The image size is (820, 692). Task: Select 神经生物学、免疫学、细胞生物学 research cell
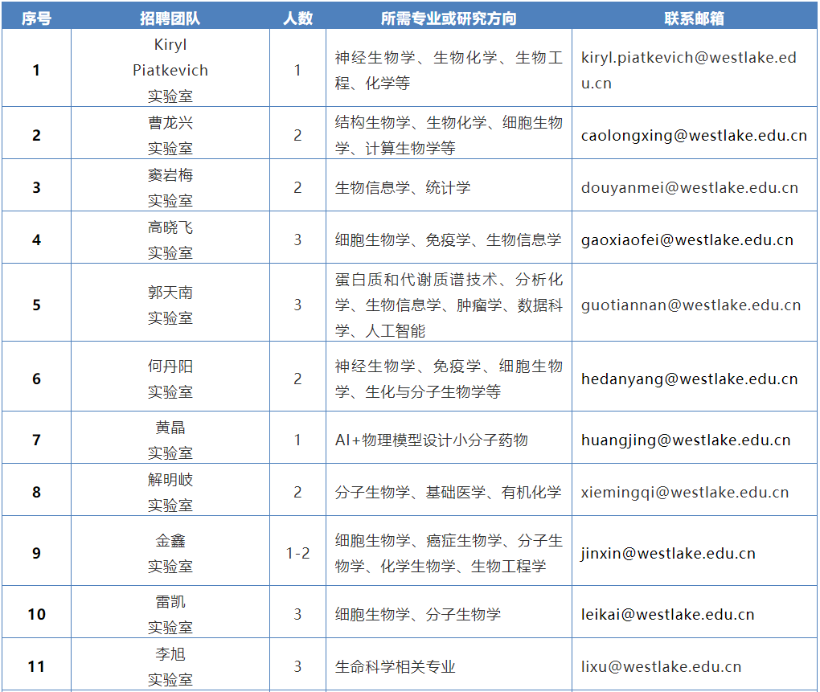(x=449, y=376)
